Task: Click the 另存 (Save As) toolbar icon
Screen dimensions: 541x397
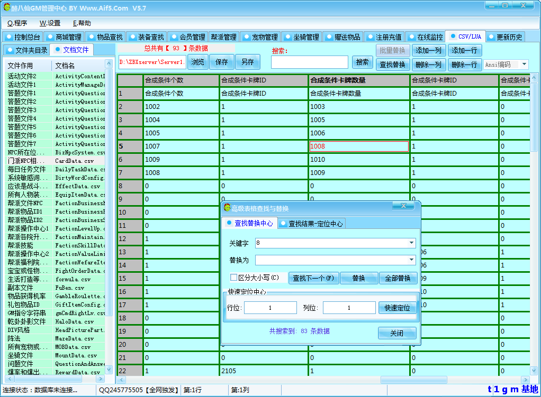Action: (x=247, y=61)
